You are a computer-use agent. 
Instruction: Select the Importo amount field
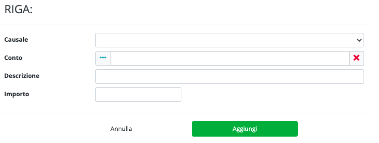pos(138,95)
